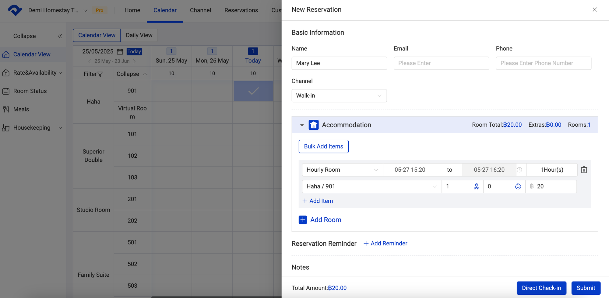Click the clock icon beside the checkout time
Screen dimensions: 609x298
pos(520,170)
